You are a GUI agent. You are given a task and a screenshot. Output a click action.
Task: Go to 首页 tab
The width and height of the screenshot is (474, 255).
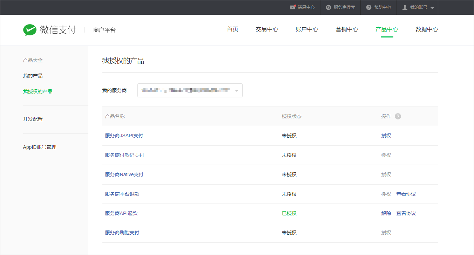[232, 29]
